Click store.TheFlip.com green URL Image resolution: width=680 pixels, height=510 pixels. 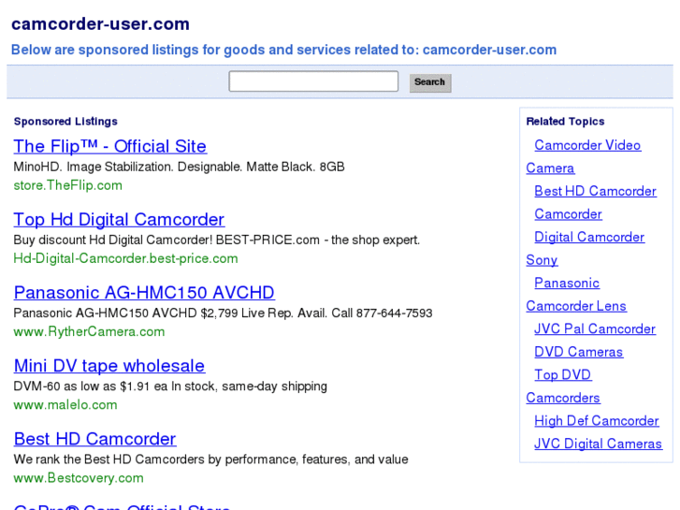(67, 185)
